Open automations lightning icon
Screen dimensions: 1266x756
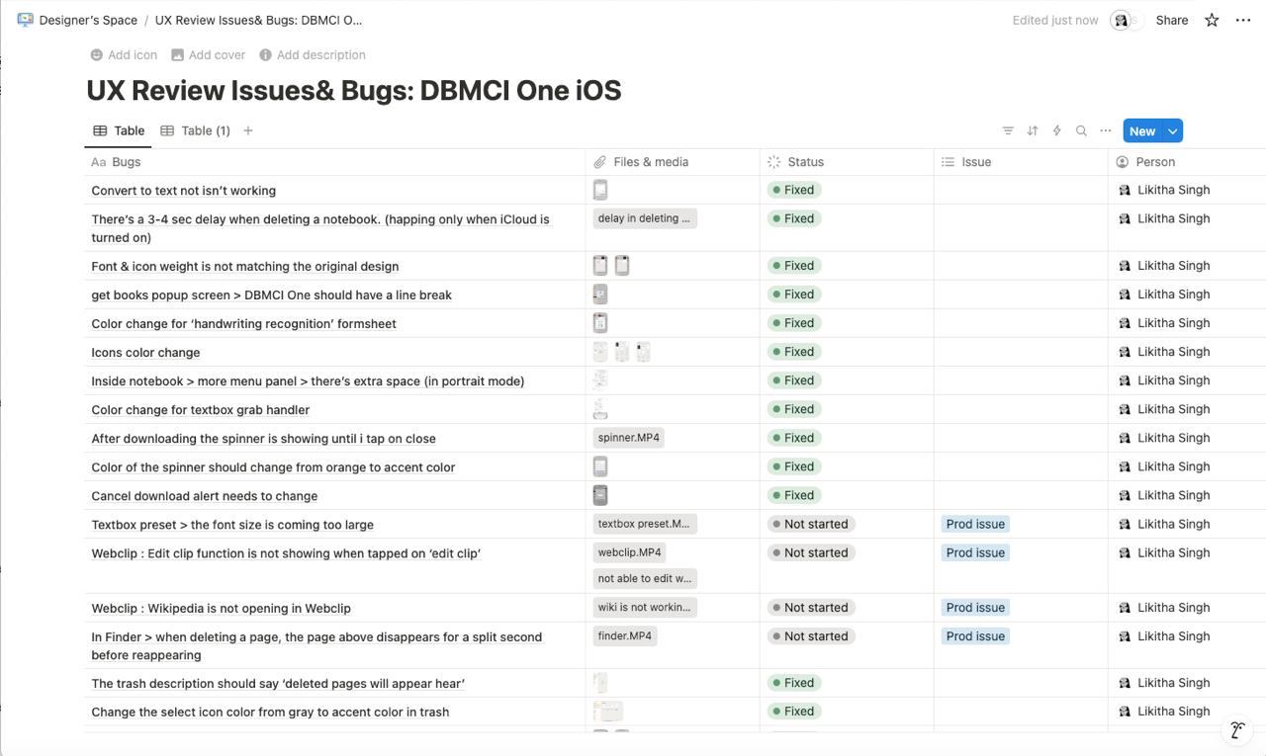pos(1057,130)
